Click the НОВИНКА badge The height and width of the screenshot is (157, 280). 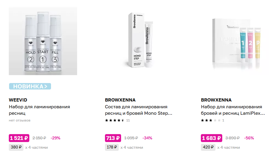pos(30,86)
